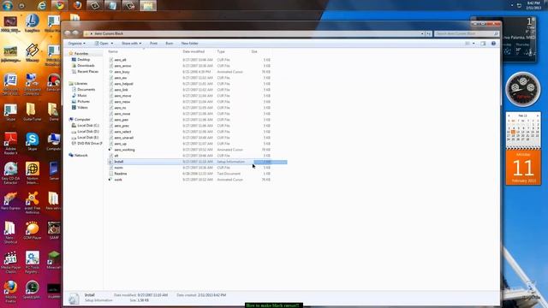Click the GOM Player desktop icon

click(x=33, y=230)
